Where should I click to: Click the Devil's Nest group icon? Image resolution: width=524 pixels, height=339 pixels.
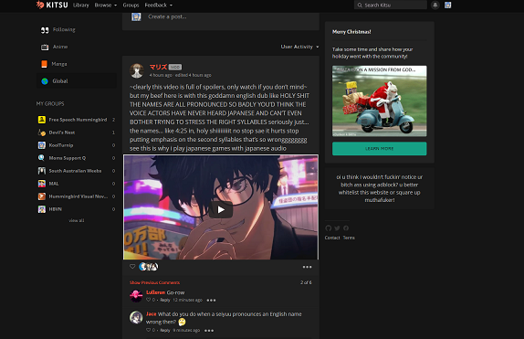(42, 132)
